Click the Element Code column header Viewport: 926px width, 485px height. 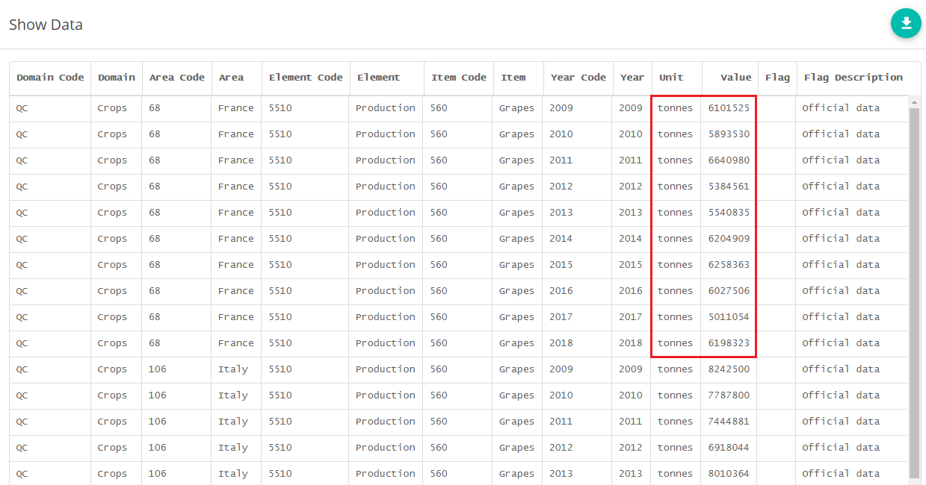tap(305, 77)
